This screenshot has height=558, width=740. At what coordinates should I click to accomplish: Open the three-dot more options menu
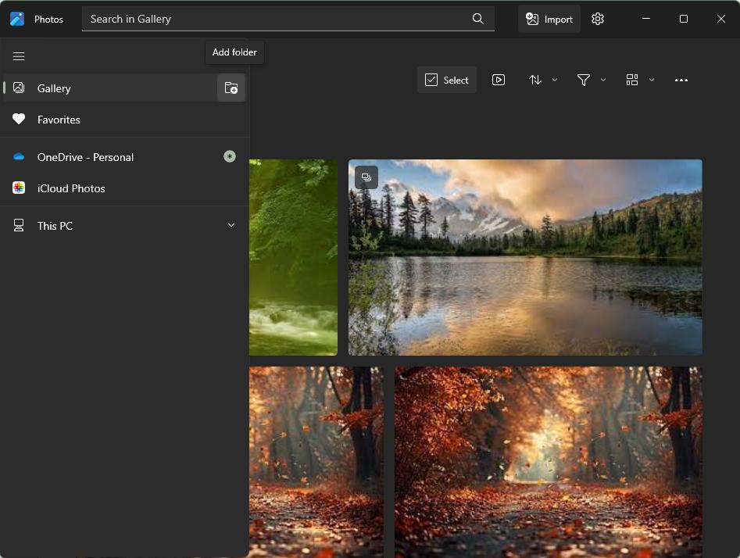[x=681, y=80]
